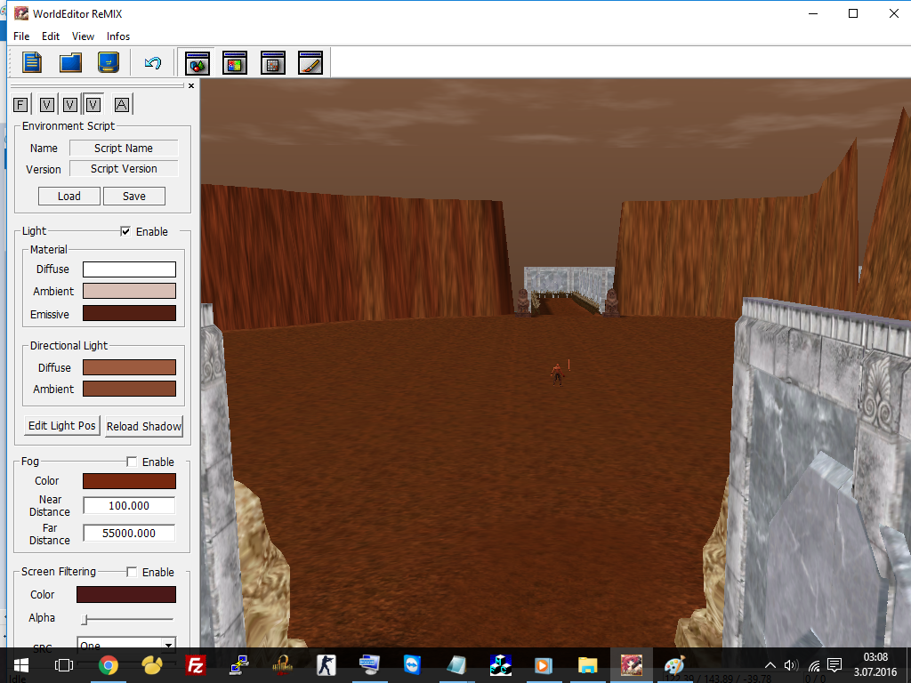Open Google Chrome from the taskbar
This screenshot has height=683, width=911.
[x=108, y=665]
